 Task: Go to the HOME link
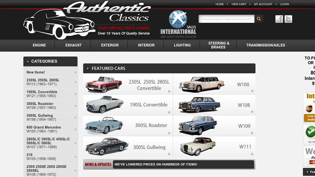coord(220,4)
